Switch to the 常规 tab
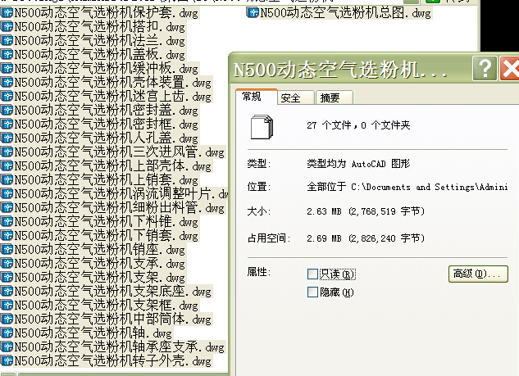 click(256, 97)
